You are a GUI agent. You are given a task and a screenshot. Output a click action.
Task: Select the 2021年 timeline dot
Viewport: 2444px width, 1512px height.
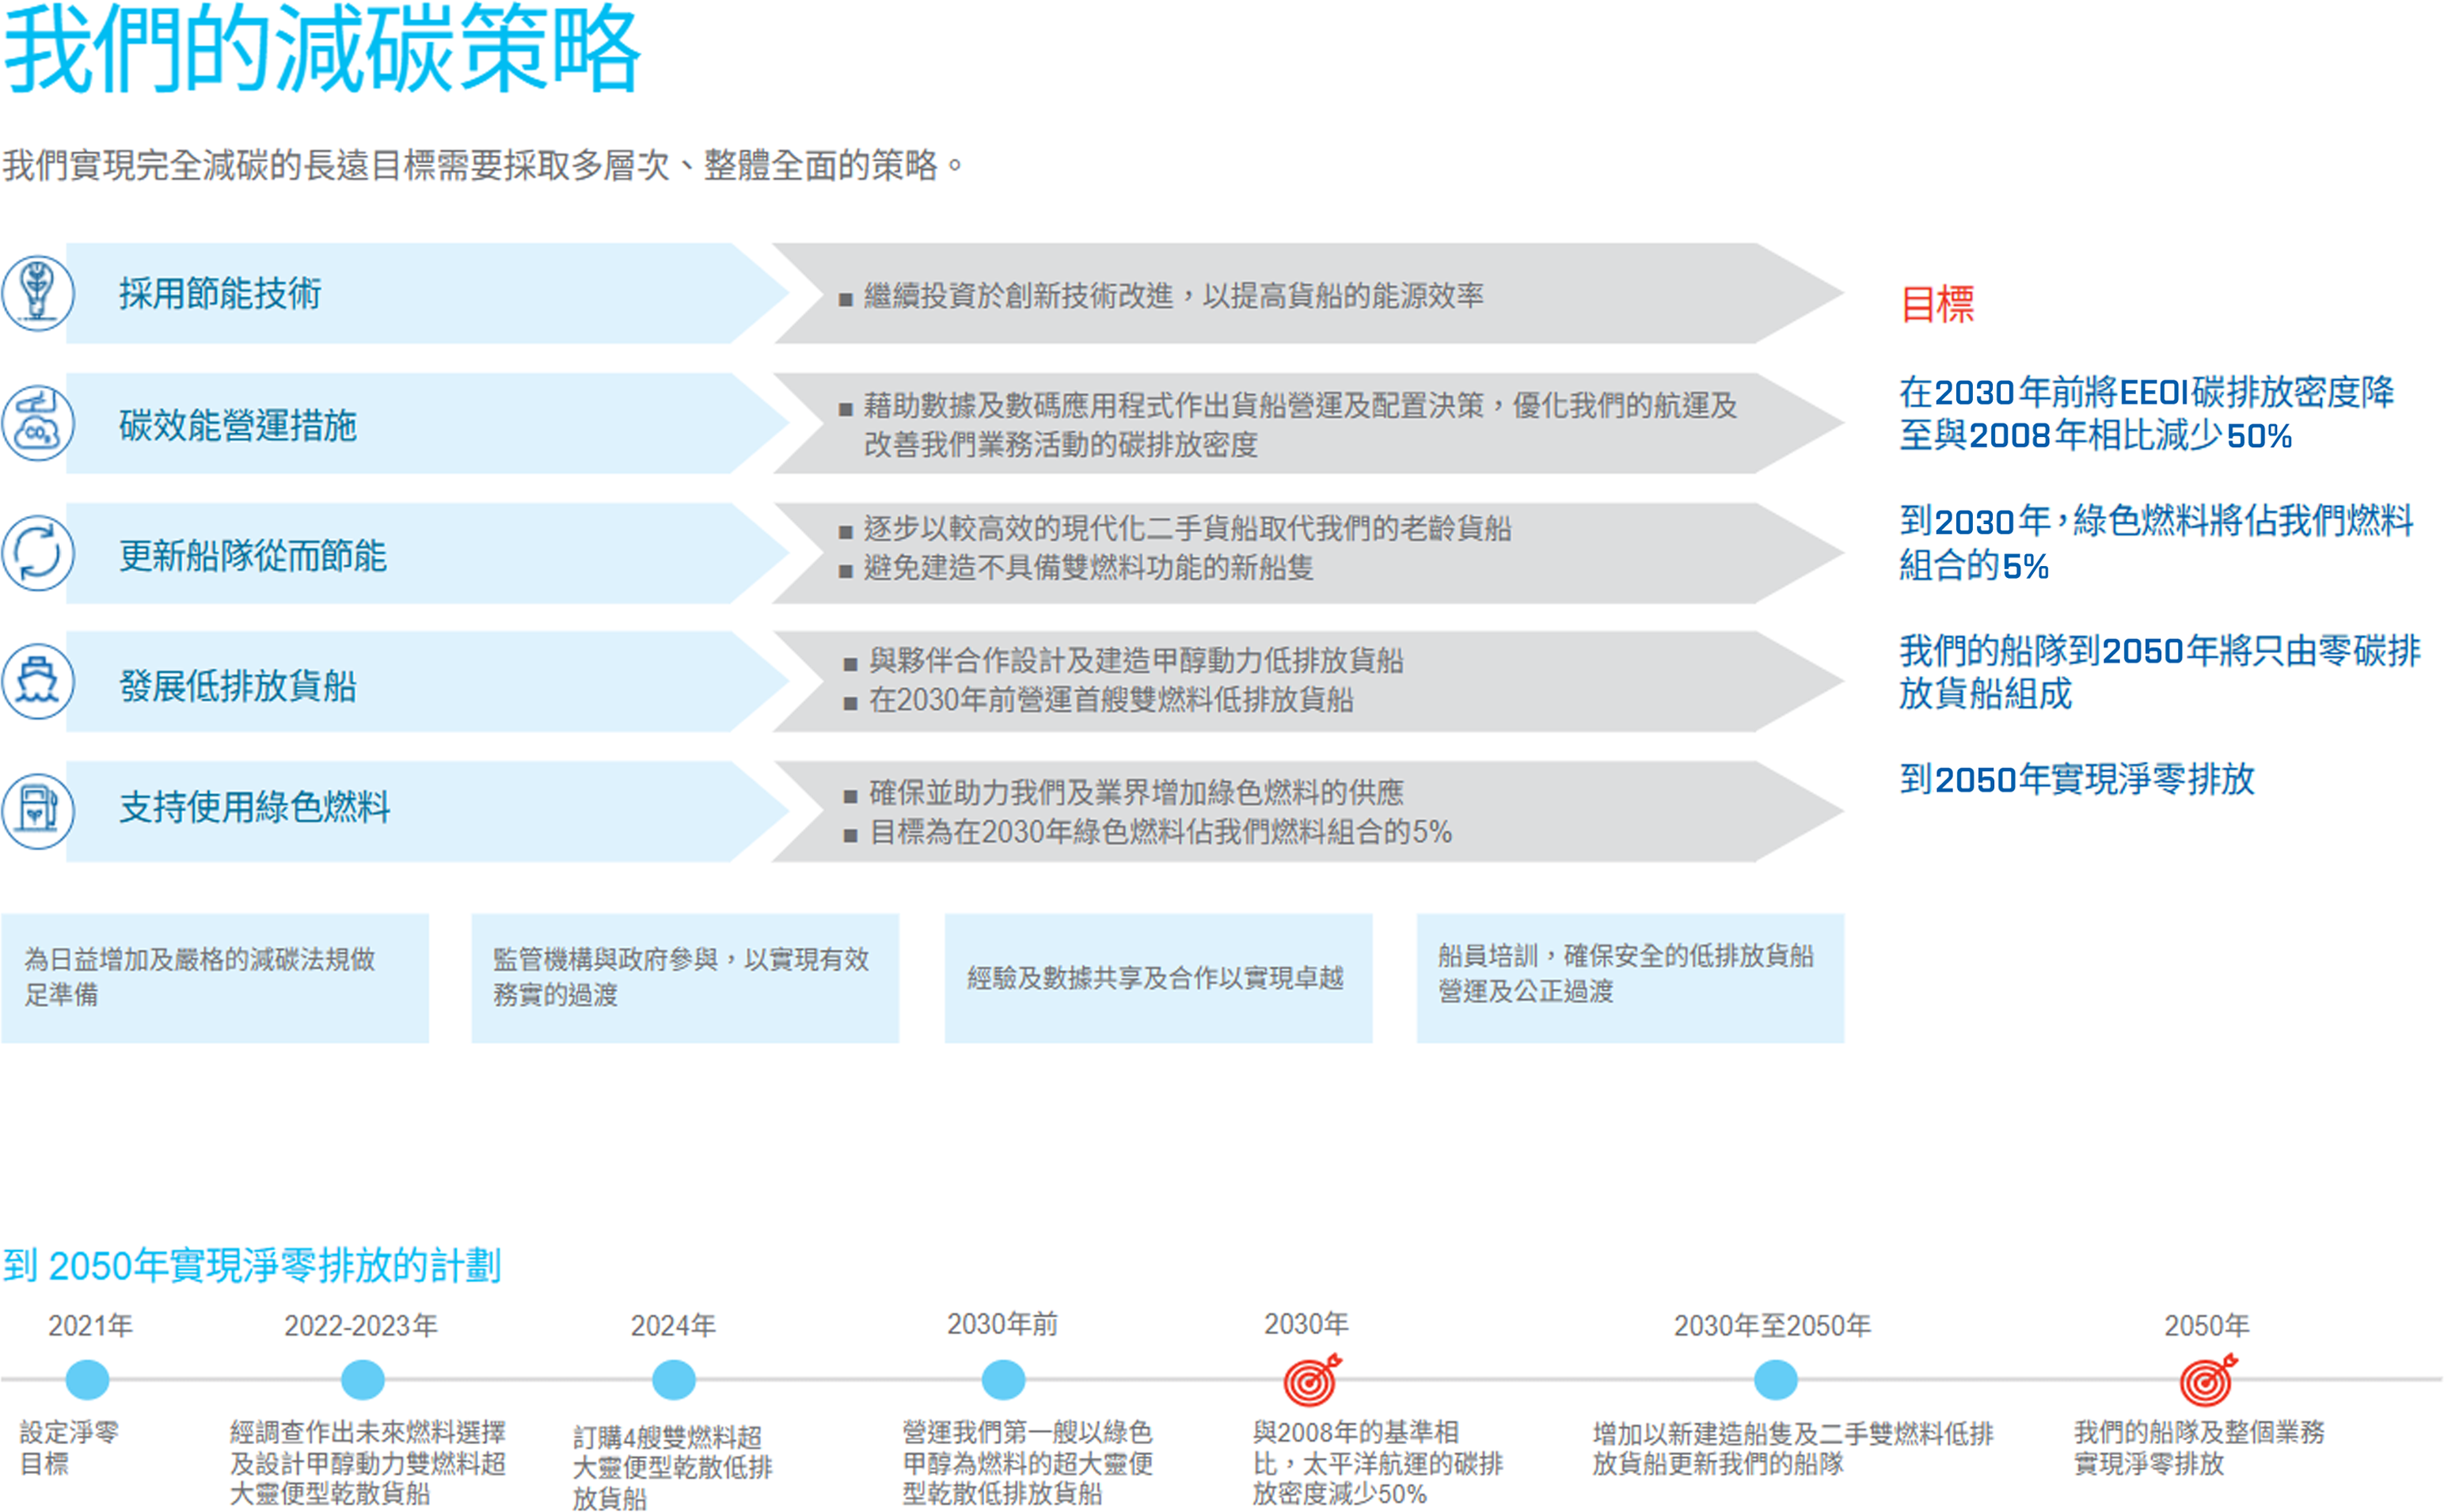click(87, 1380)
